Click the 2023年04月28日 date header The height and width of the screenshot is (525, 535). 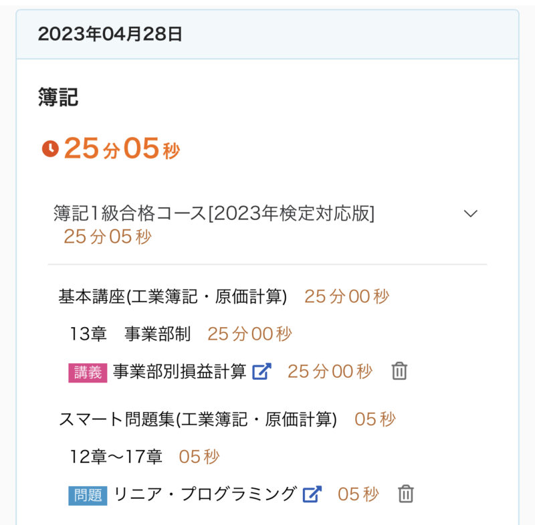pyautogui.click(x=110, y=34)
